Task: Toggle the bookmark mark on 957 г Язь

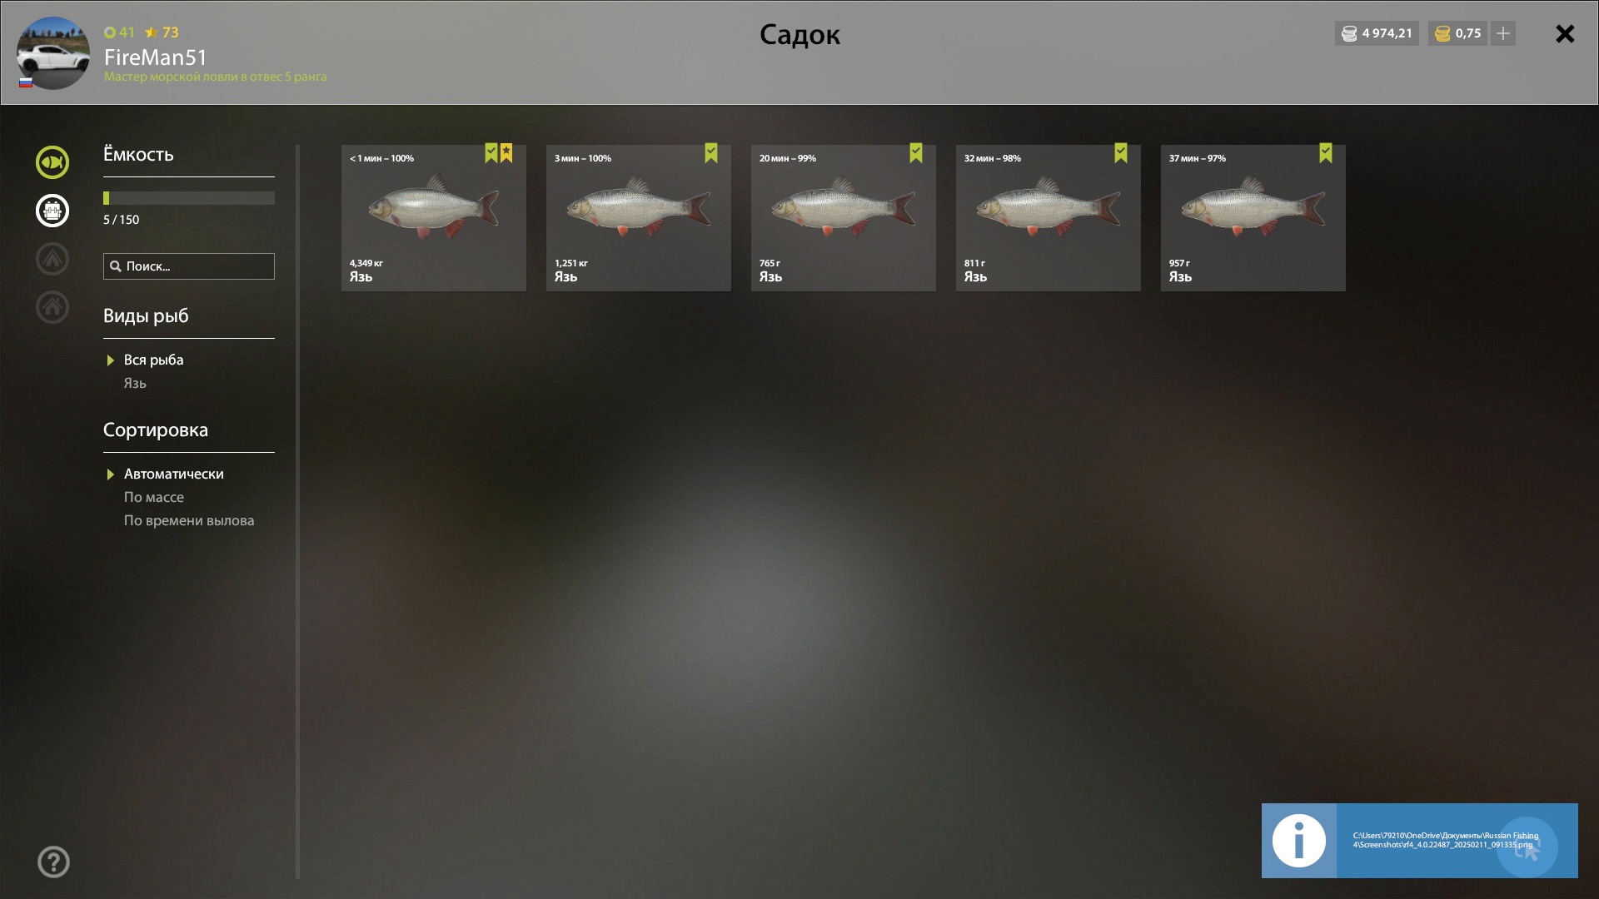Action: click(1326, 153)
